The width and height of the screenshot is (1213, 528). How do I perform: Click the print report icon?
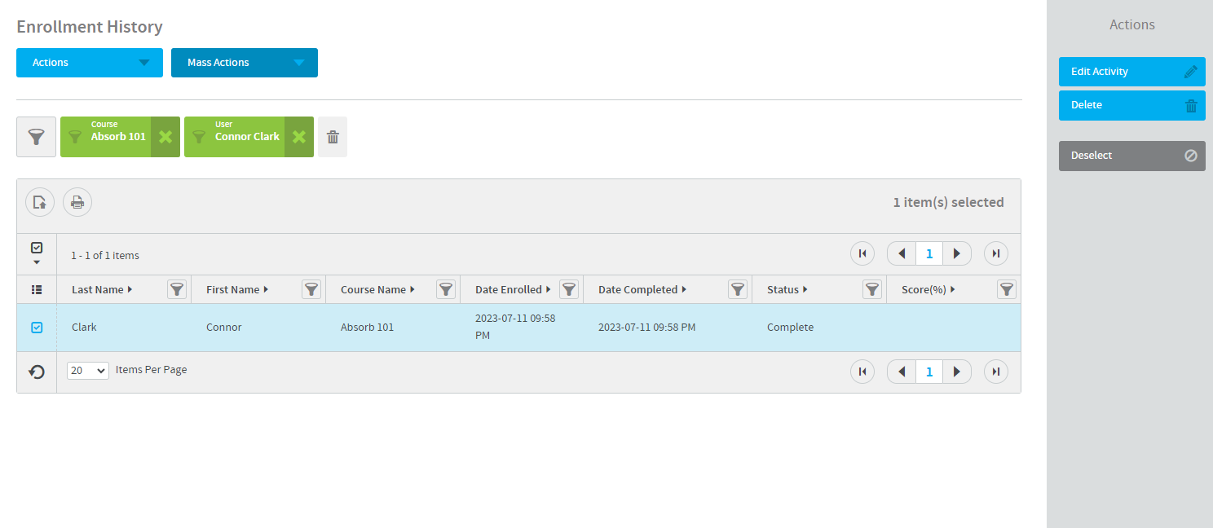(x=77, y=202)
